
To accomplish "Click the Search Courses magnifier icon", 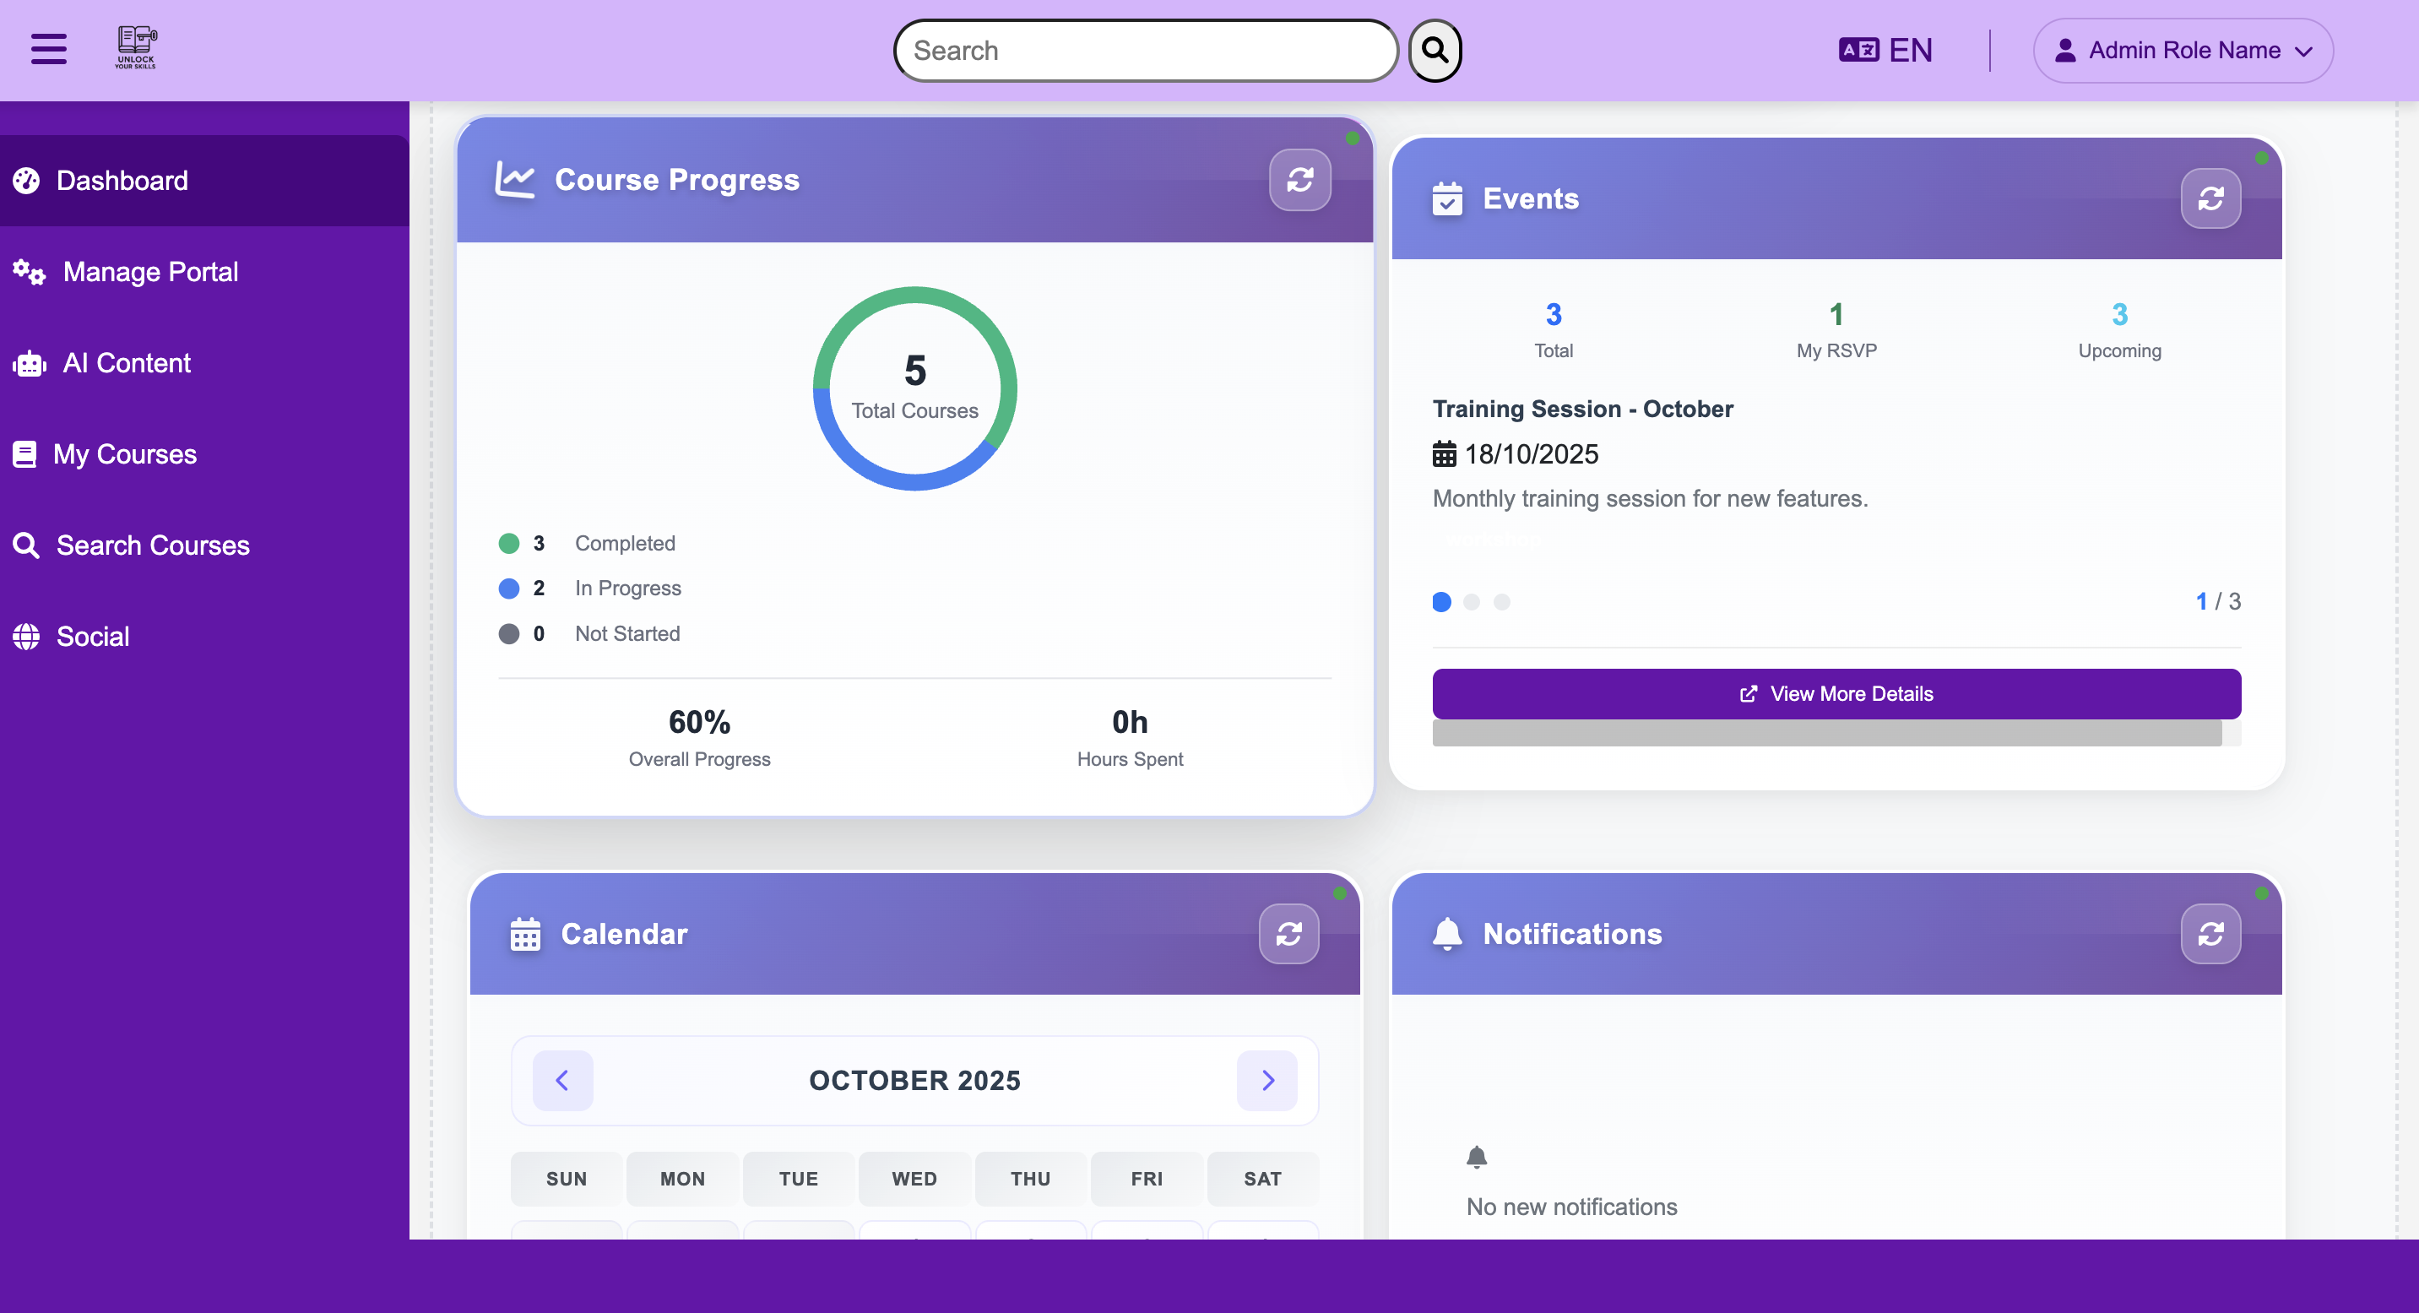I will (x=26, y=545).
